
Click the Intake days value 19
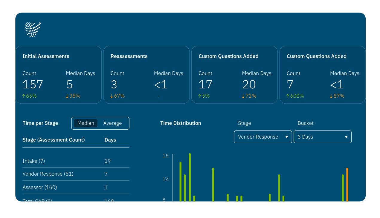click(108, 161)
